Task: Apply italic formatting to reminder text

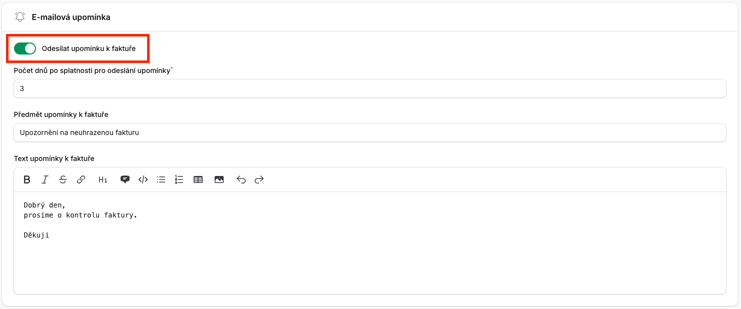Action: click(x=45, y=179)
